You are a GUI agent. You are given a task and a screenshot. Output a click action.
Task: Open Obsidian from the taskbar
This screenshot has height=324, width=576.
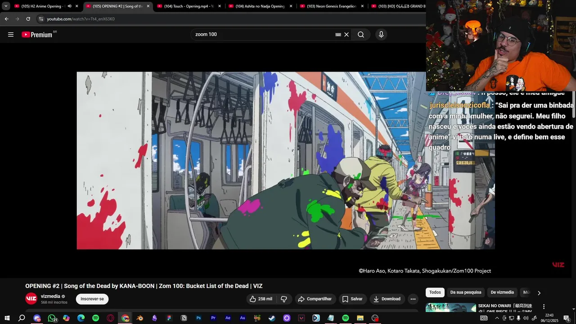tap(154, 318)
